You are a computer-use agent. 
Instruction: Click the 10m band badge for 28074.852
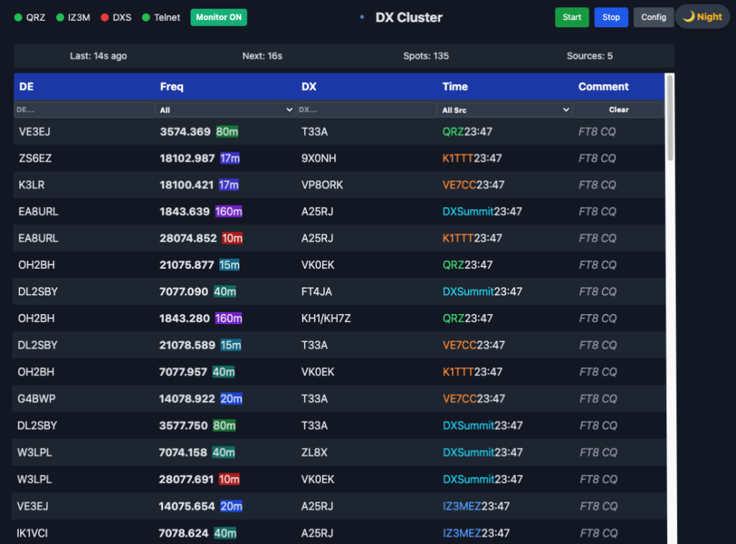pos(231,238)
